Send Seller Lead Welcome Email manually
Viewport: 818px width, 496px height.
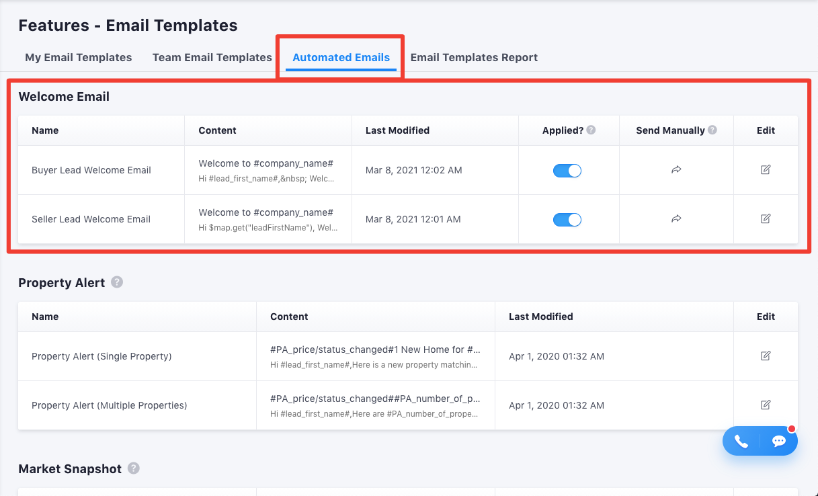(676, 219)
